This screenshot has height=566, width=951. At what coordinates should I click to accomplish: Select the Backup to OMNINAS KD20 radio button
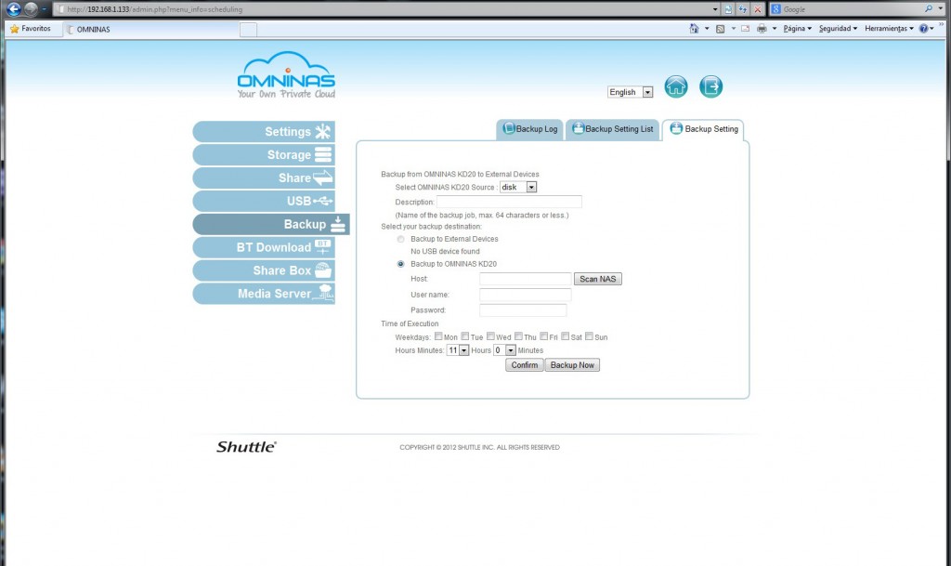[400, 264]
